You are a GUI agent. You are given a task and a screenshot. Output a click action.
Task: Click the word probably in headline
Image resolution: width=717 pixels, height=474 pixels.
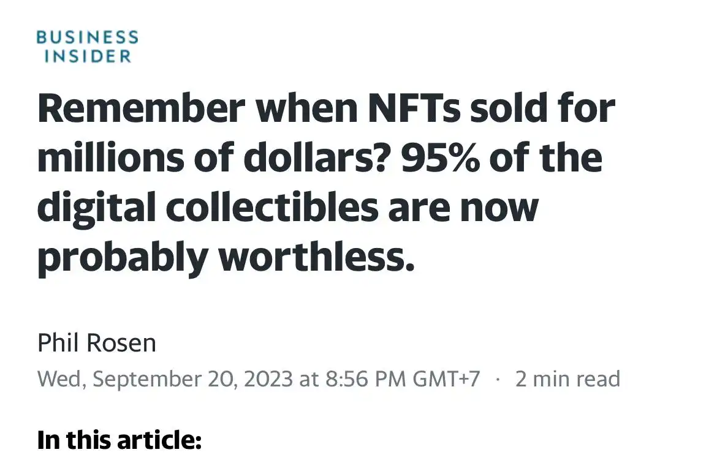pos(123,258)
